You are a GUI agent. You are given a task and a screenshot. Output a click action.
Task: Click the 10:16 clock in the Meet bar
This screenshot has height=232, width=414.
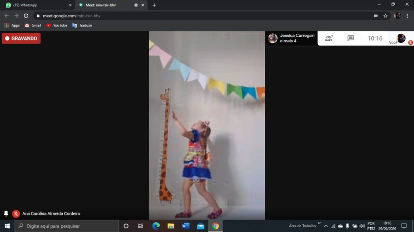pyautogui.click(x=375, y=38)
